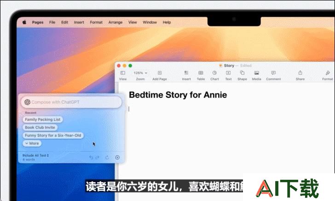Click the Share toolbar icon
The height and width of the screenshot is (201, 335).
pyautogui.click(x=300, y=73)
